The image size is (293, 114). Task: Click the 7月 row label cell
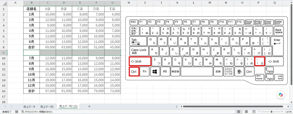[x=31, y=58]
